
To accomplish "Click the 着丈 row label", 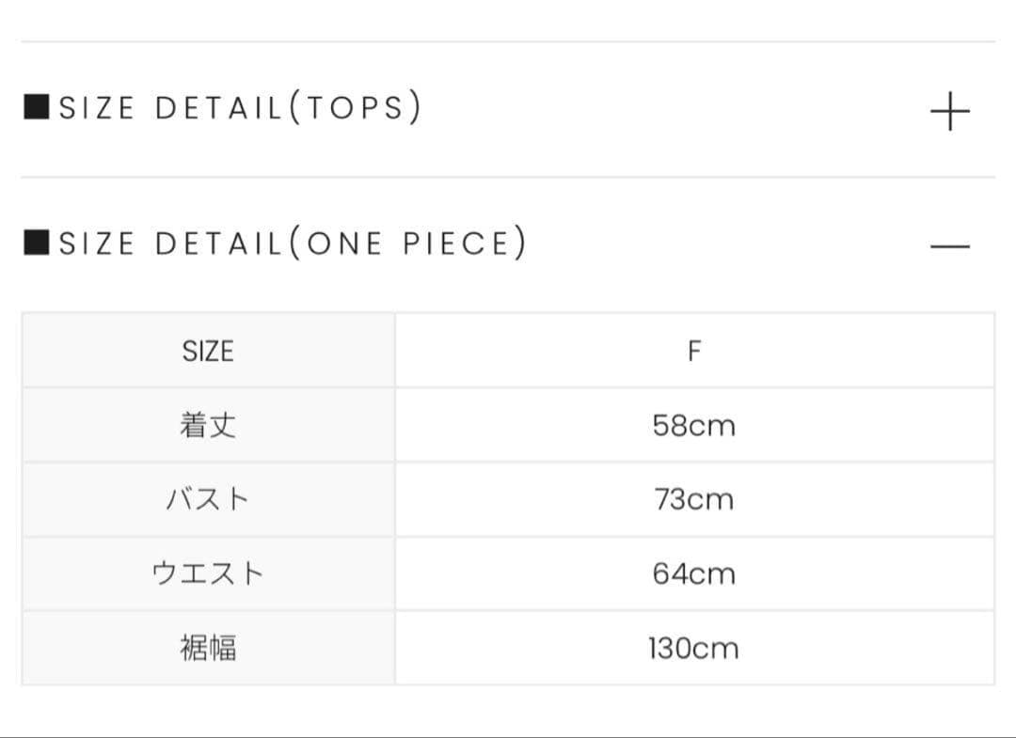I will [x=208, y=425].
